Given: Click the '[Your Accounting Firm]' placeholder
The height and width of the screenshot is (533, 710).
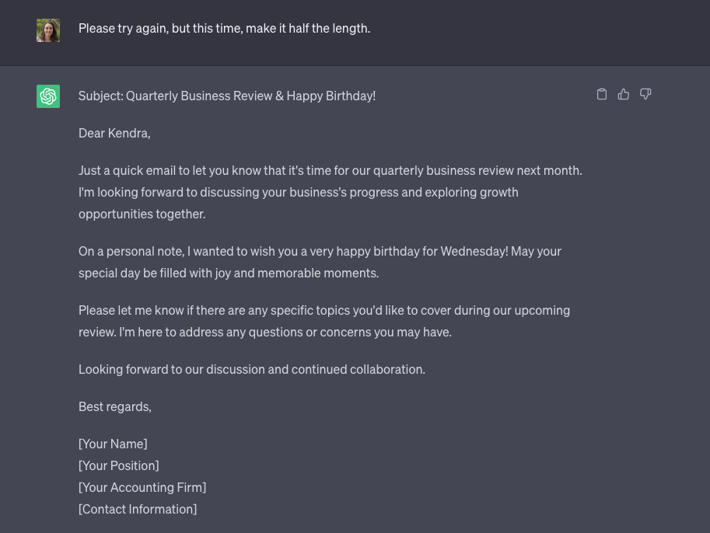Looking at the screenshot, I should point(142,488).
